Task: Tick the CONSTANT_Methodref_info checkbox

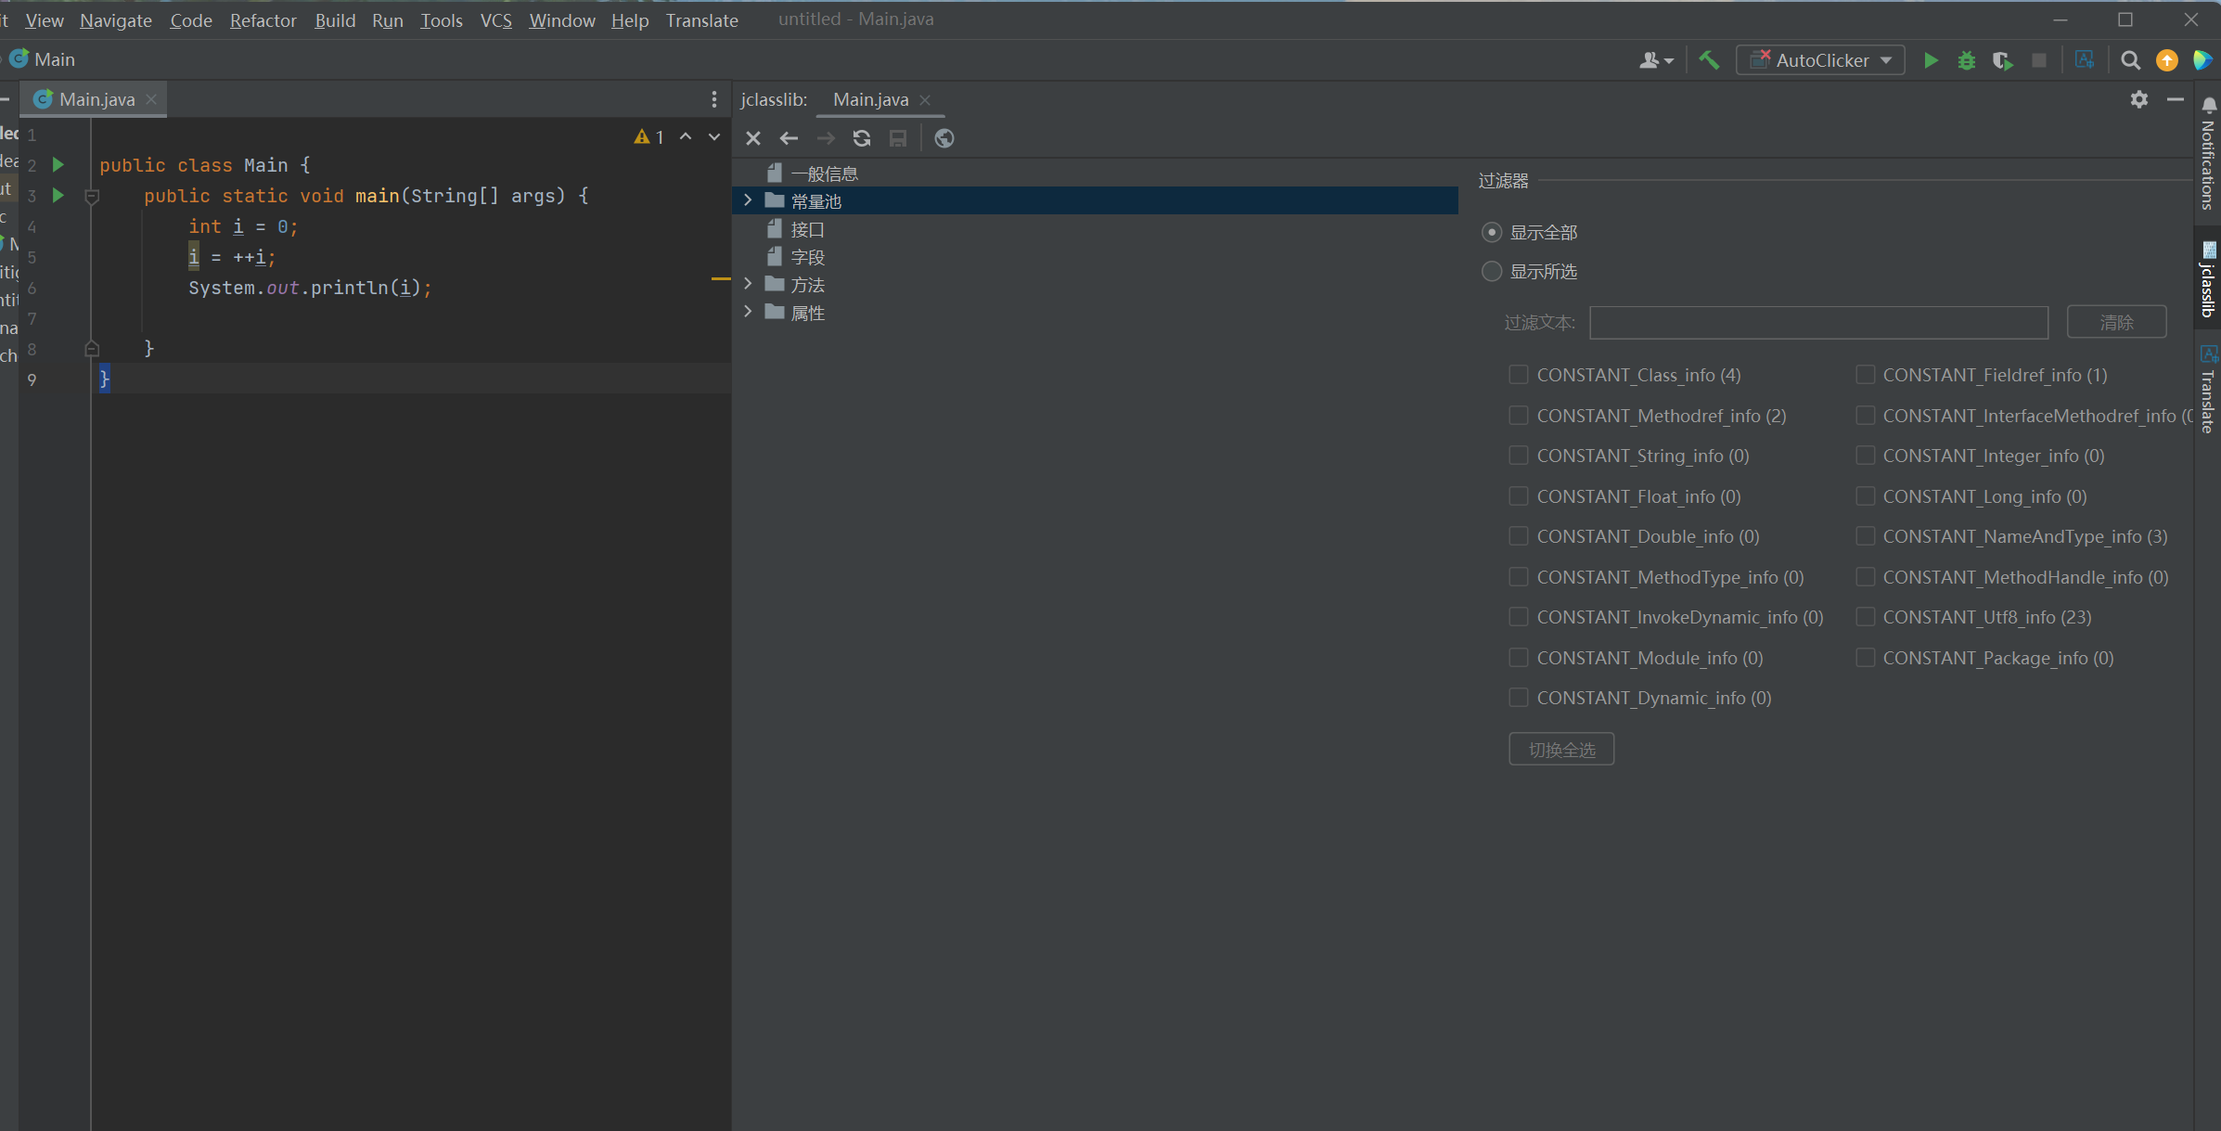Action: point(1519,416)
